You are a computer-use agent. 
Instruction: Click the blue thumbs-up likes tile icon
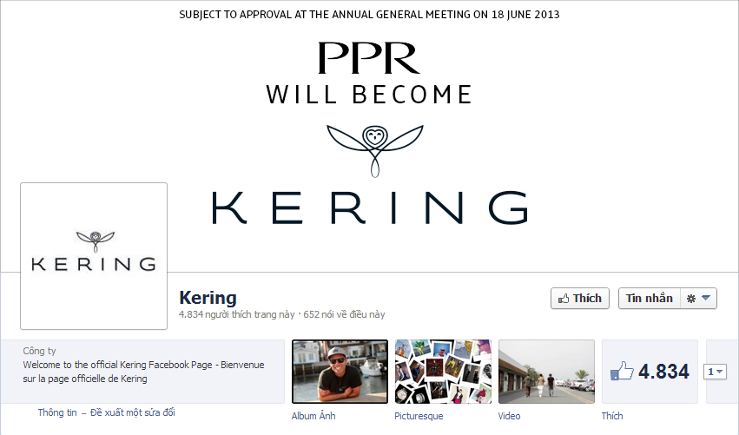(622, 372)
